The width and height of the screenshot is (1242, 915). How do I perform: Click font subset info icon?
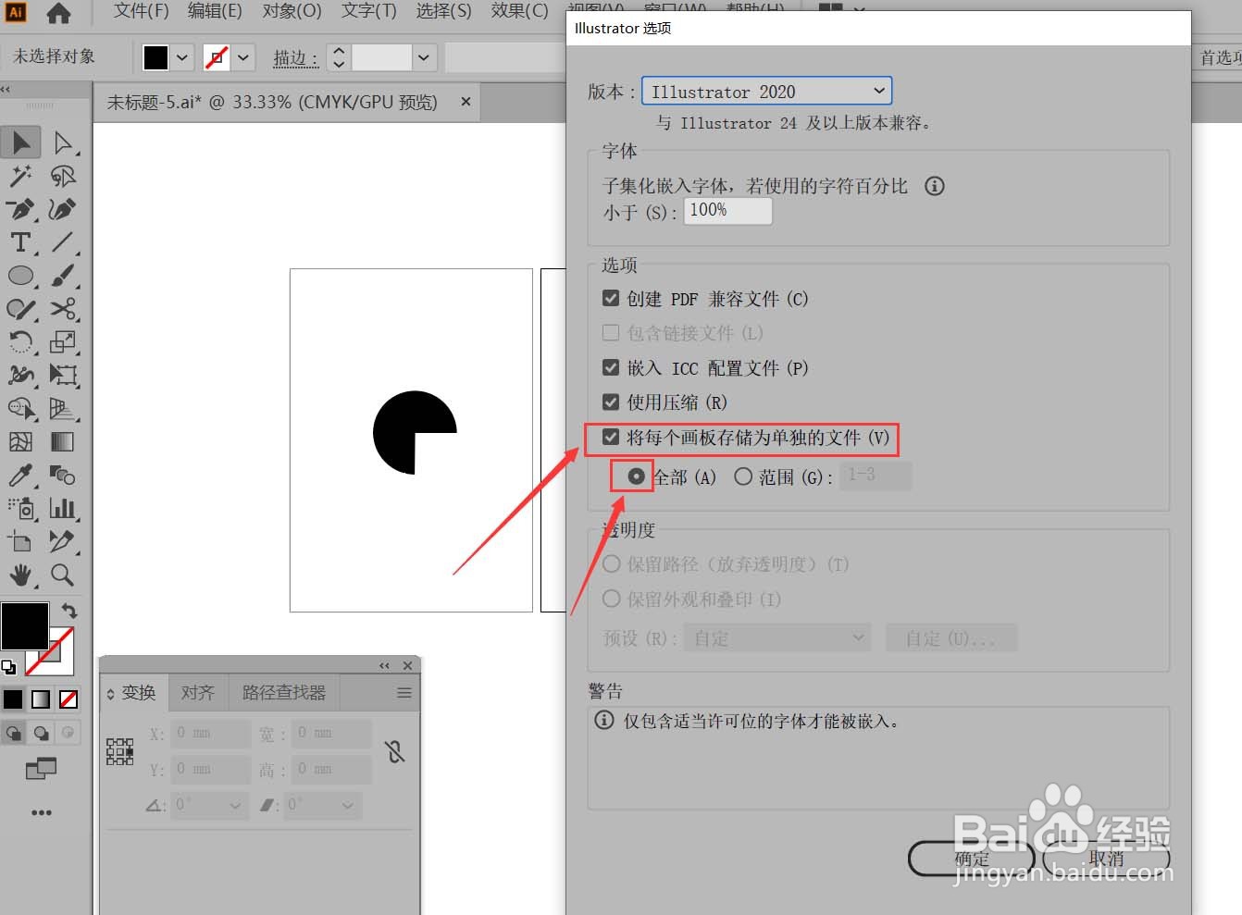(x=935, y=186)
